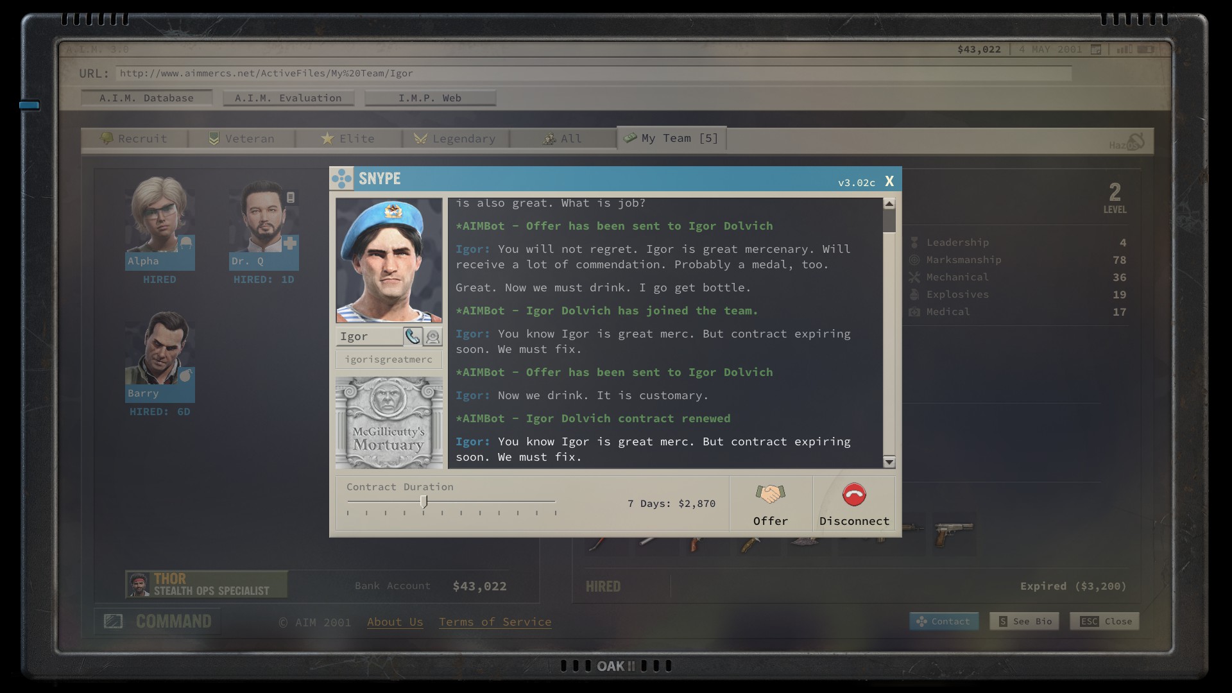Click the red Disconnect phone button
This screenshot has height=693, width=1232.
click(x=854, y=504)
